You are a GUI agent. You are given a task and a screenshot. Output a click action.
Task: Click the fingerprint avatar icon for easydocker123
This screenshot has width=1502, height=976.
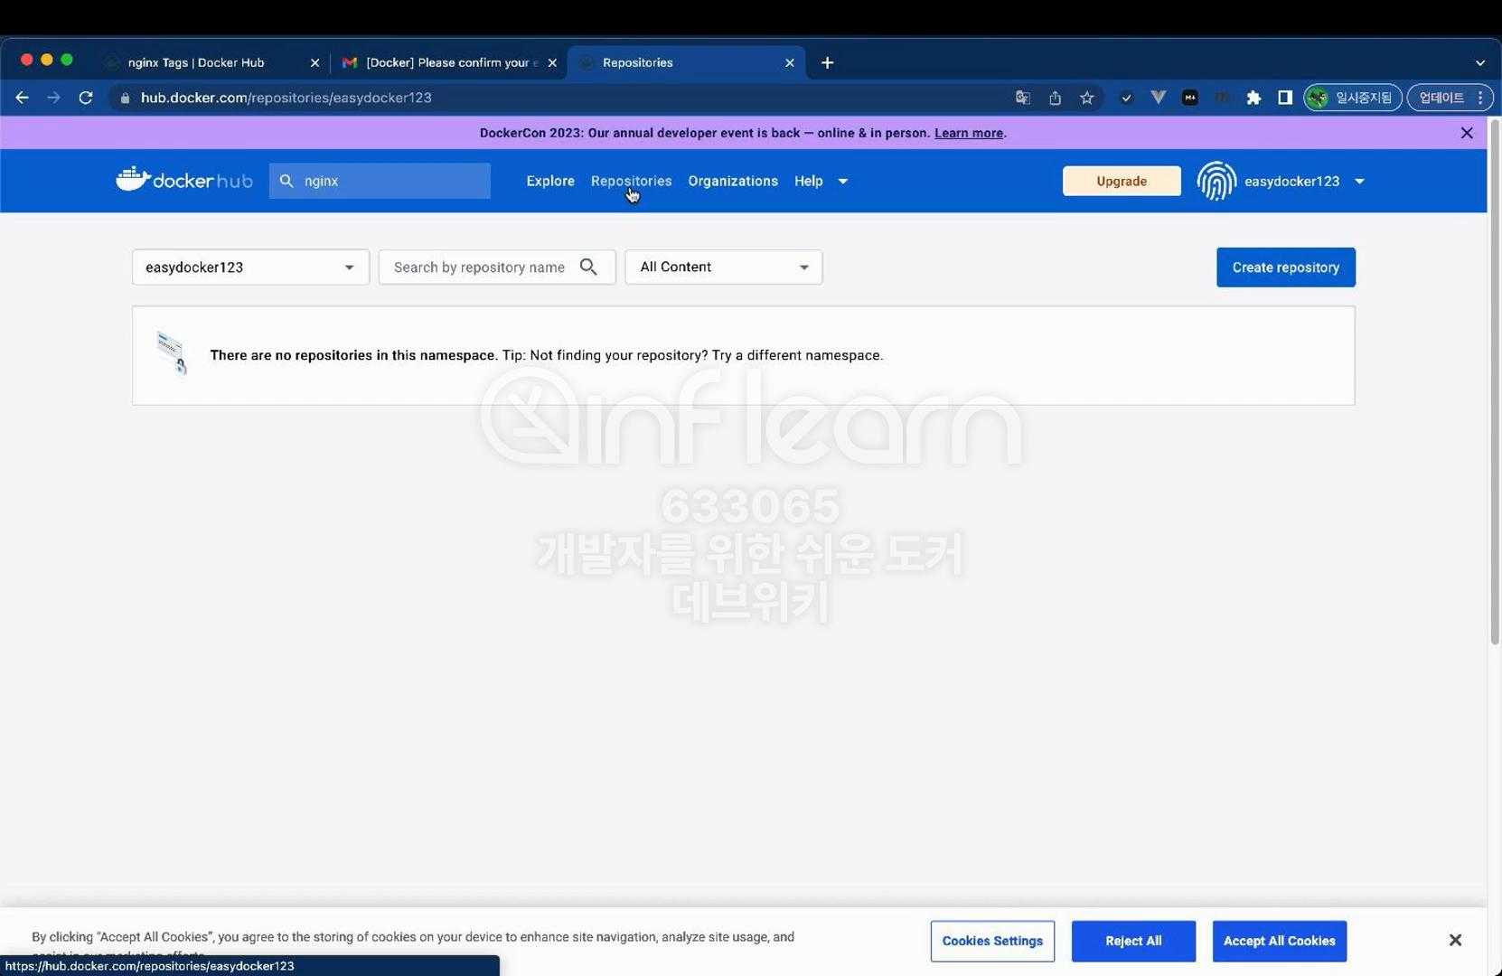[1216, 181]
